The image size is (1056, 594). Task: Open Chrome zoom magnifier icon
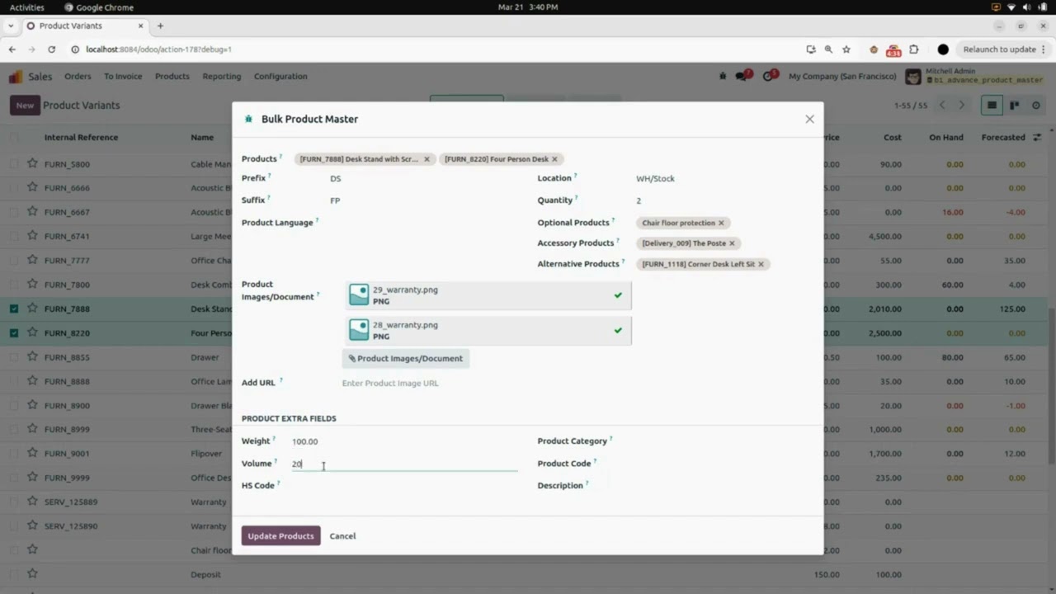pyautogui.click(x=828, y=49)
